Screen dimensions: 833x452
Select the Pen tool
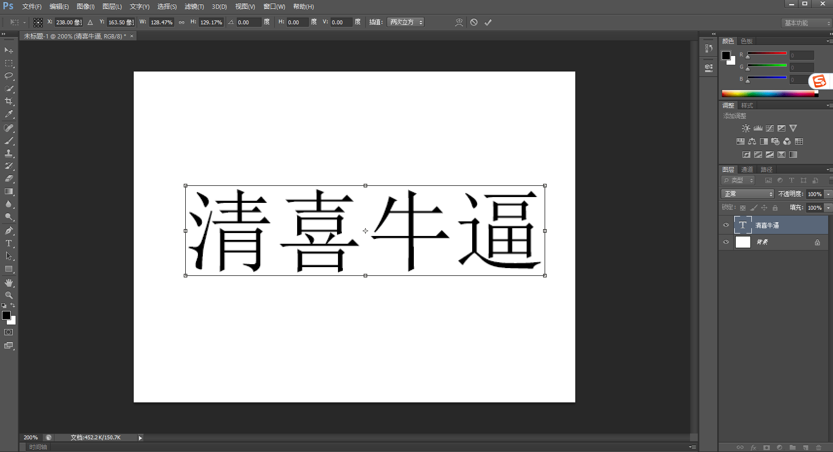pos(9,230)
